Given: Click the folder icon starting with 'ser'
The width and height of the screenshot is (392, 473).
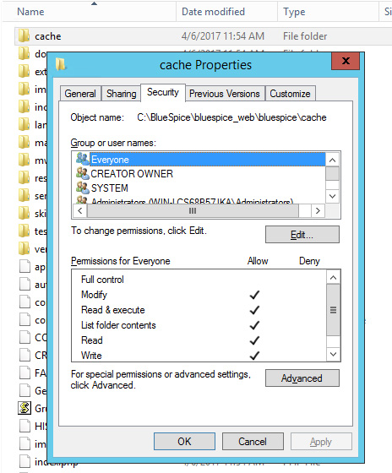Looking at the screenshot, I should tap(24, 196).
